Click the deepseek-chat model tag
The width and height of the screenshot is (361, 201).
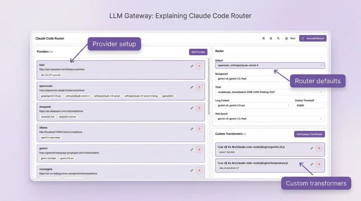click(x=48, y=117)
